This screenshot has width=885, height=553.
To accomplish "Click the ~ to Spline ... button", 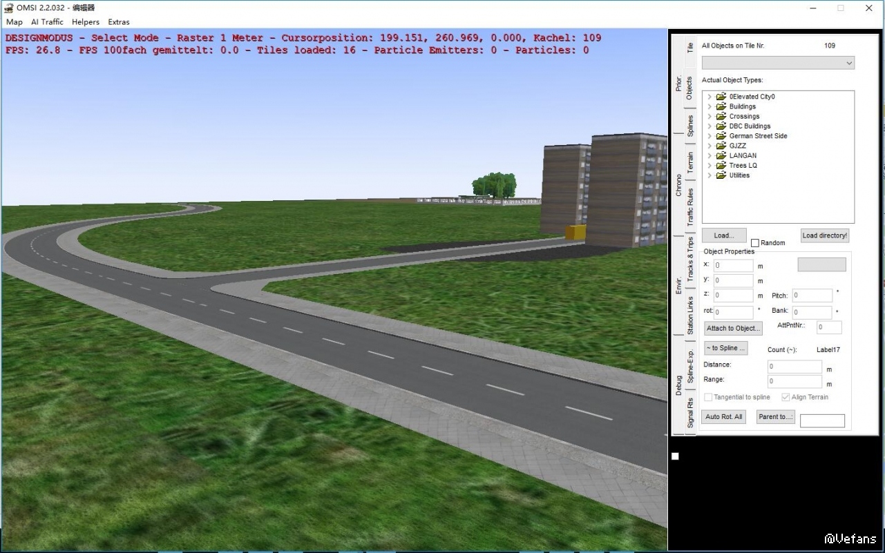I will click(725, 348).
